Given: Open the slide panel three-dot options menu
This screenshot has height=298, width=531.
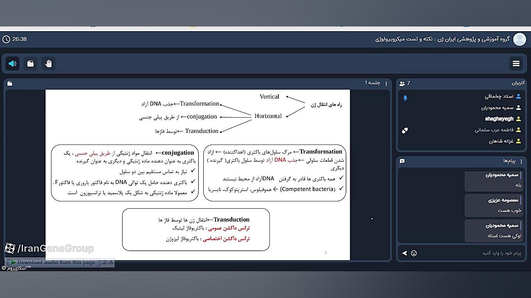Looking at the screenshot, I should click(x=386, y=83).
